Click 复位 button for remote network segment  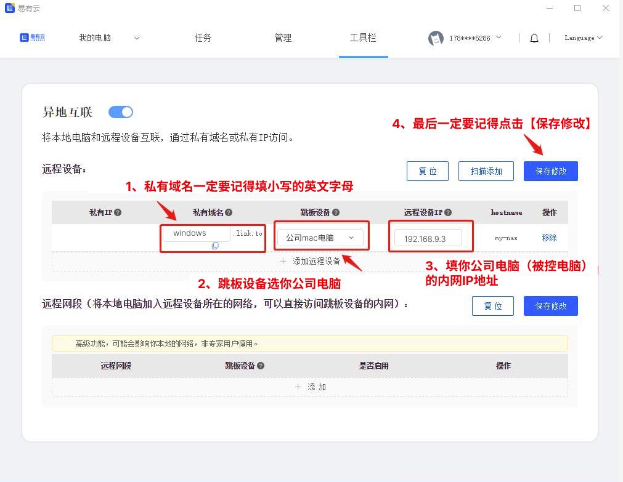(493, 306)
